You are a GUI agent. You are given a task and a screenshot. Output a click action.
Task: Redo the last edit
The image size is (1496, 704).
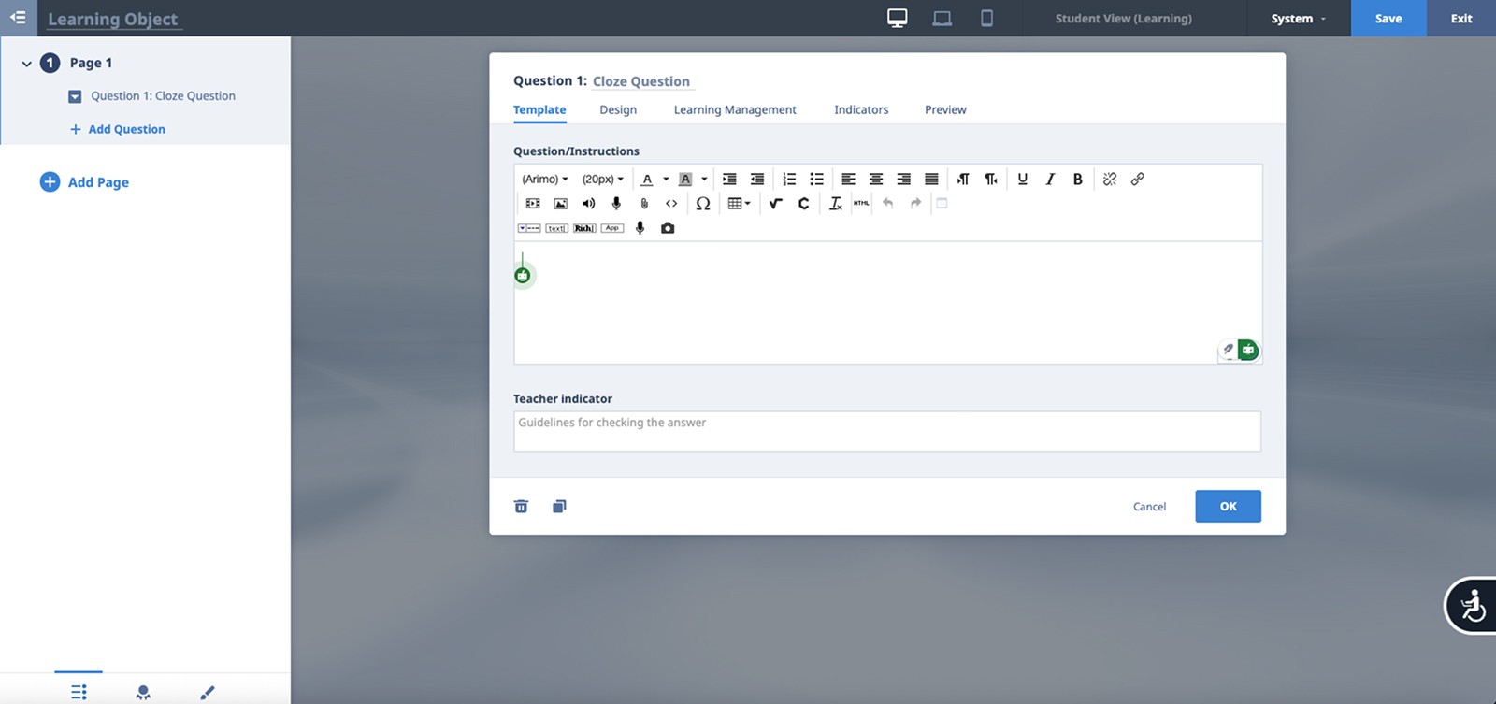(x=915, y=203)
